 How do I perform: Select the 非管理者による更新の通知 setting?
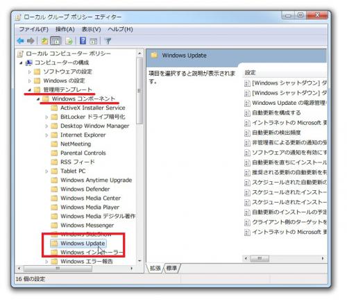tap(289, 143)
